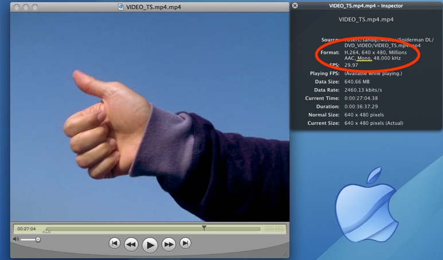The image size is (443, 260).
Task: Click the 00:27:04 time display
Action: (x=26, y=229)
